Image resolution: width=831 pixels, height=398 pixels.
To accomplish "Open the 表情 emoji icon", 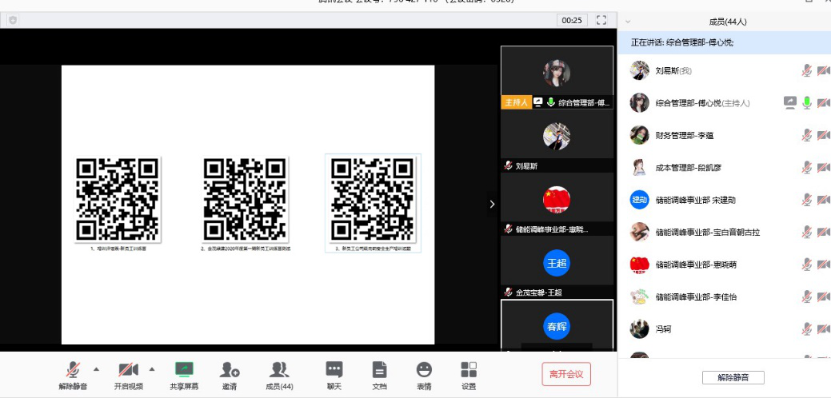I will click(424, 369).
